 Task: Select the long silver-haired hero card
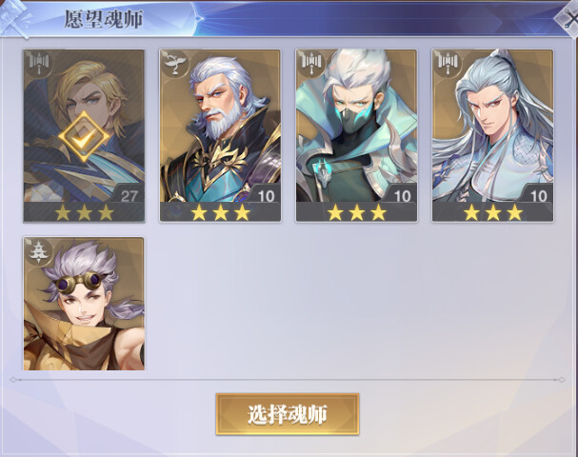tap(493, 135)
